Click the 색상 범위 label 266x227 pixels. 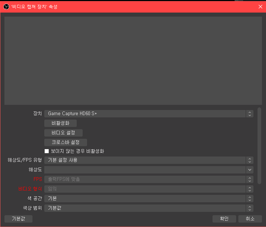(32, 208)
